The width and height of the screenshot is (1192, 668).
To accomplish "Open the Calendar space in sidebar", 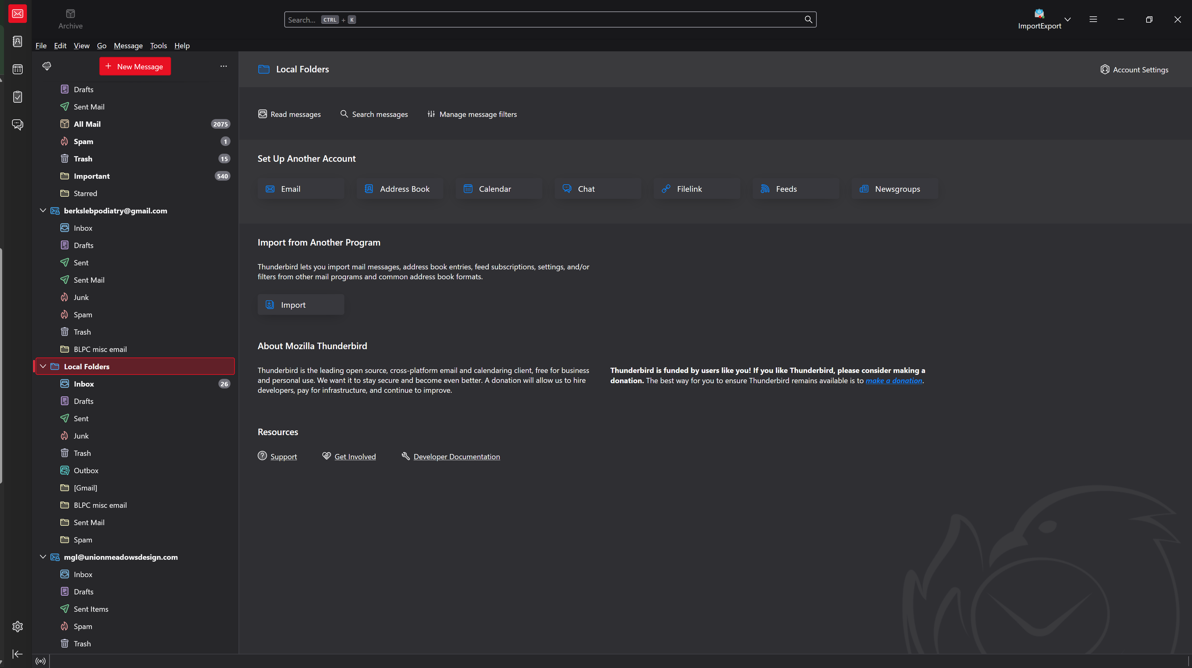I will tap(18, 69).
